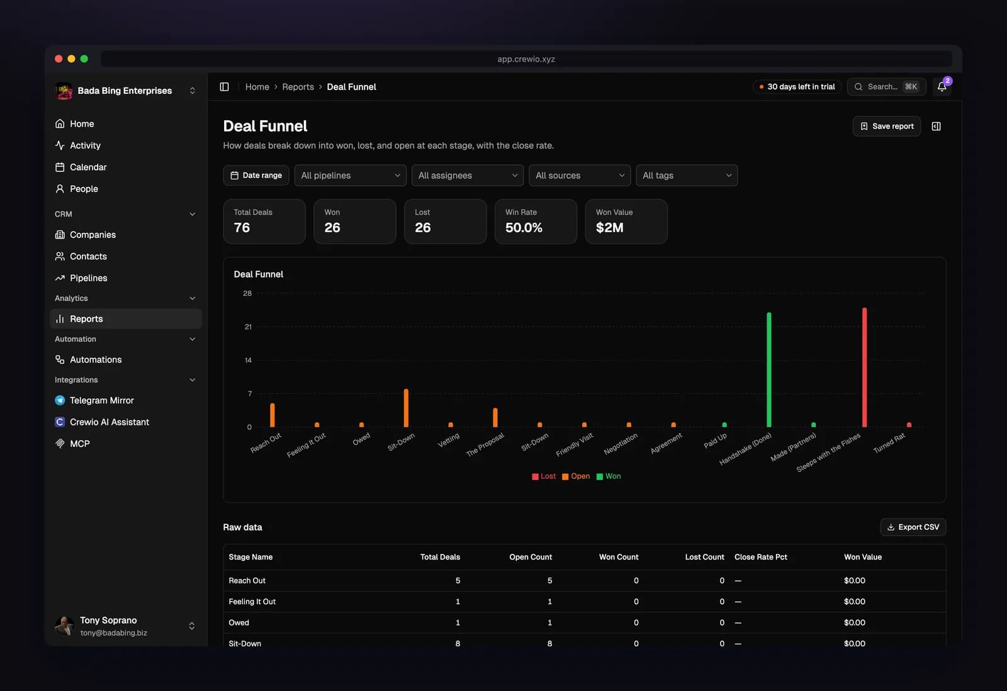This screenshot has width=1007, height=691.
Task: Open Companies page
Action: [x=126, y=235]
